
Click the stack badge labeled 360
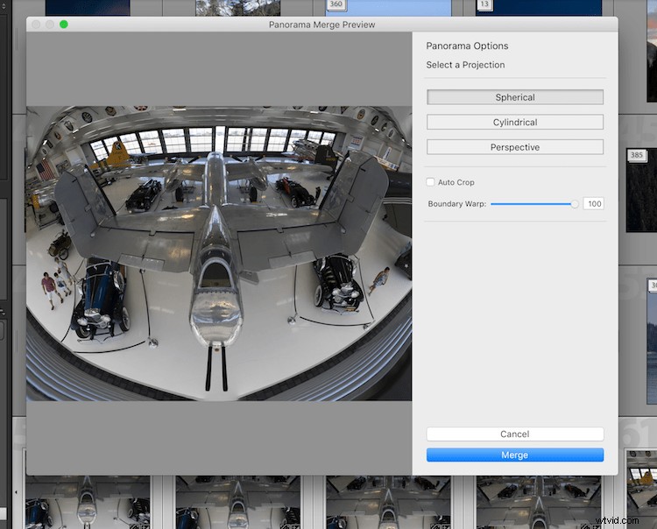pyautogui.click(x=336, y=4)
